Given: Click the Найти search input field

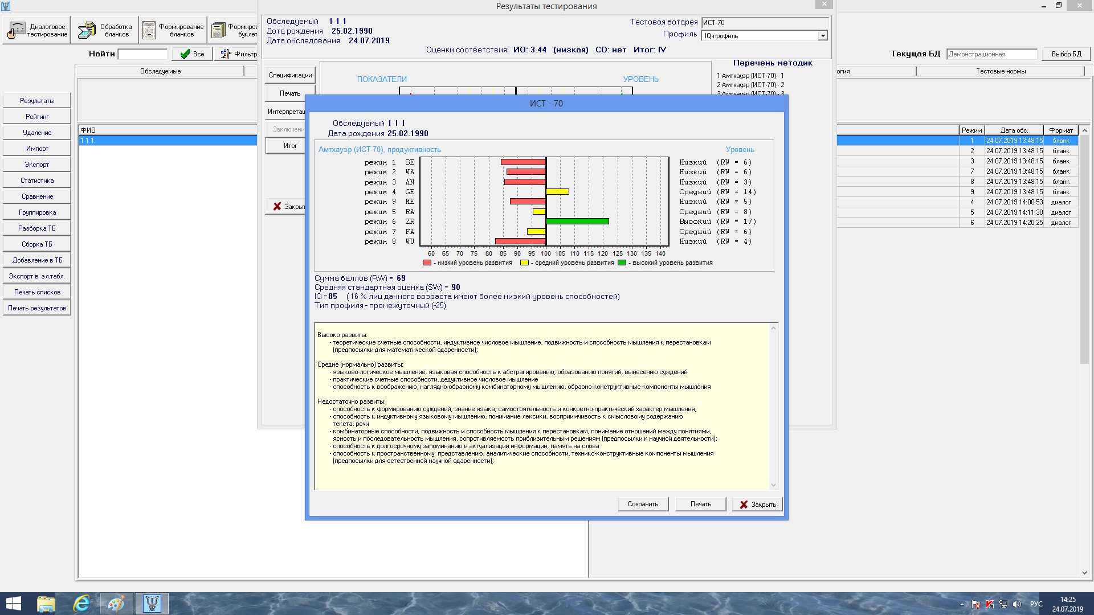Looking at the screenshot, I should click(x=142, y=54).
